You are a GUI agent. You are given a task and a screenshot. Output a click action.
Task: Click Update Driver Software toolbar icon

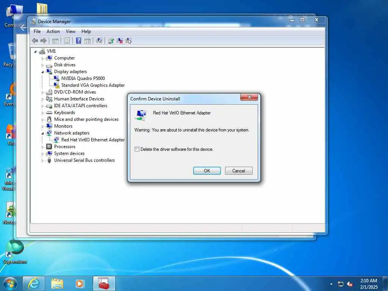[111, 41]
